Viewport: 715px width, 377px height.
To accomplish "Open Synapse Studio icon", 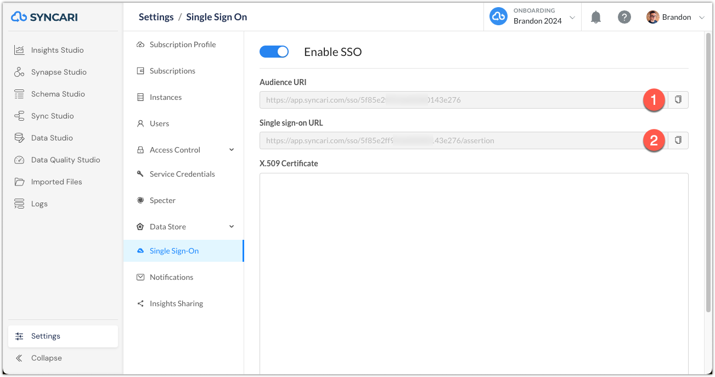I will click(19, 72).
